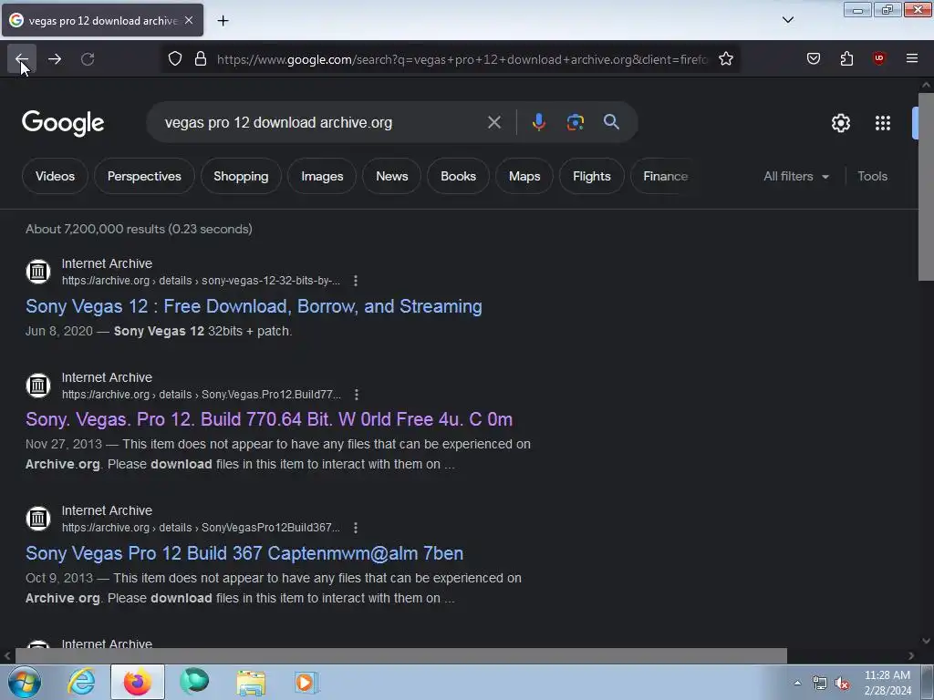Image resolution: width=934 pixels, height=700 pixels.
Task: Select the Books filter tab
Action: pyautogui.click(x=458, y=176)
